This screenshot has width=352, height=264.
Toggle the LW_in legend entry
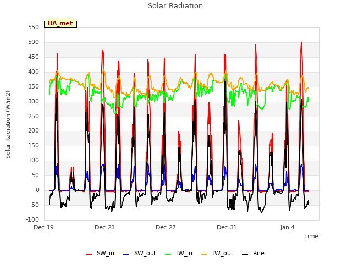[x=179, y=253]
